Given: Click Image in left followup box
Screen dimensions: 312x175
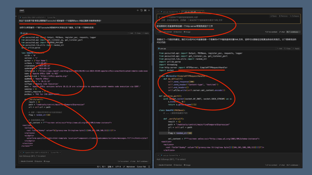Looking at the screenshot, I should point(47,161).
